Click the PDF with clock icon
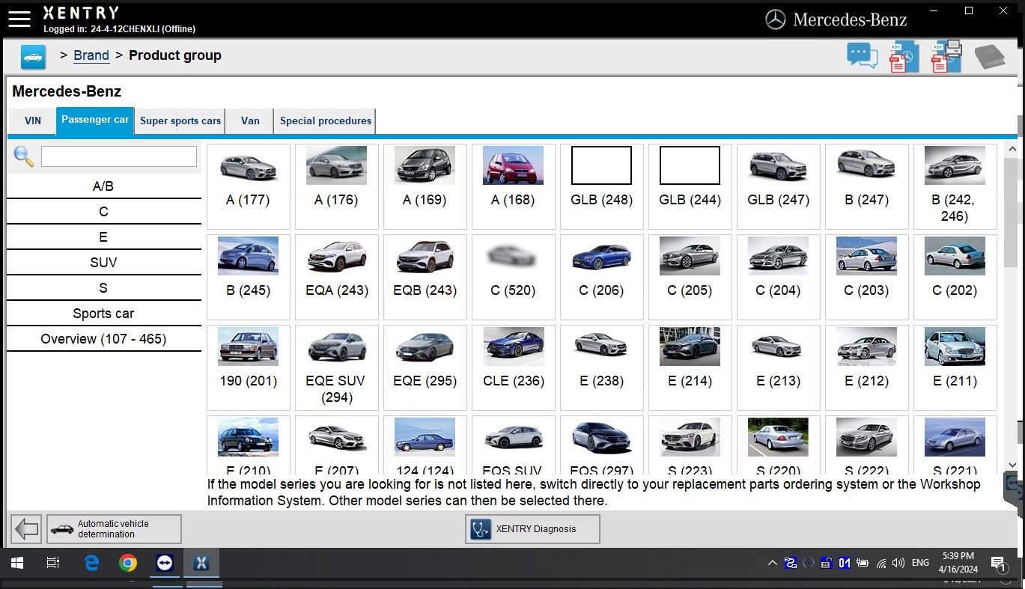This screenshot has width=1025, height=589. tap(904, 57)
